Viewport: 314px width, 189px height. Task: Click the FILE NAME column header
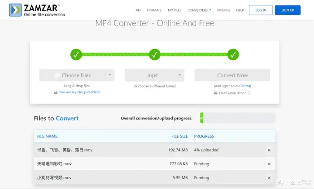tap(47, 136)
